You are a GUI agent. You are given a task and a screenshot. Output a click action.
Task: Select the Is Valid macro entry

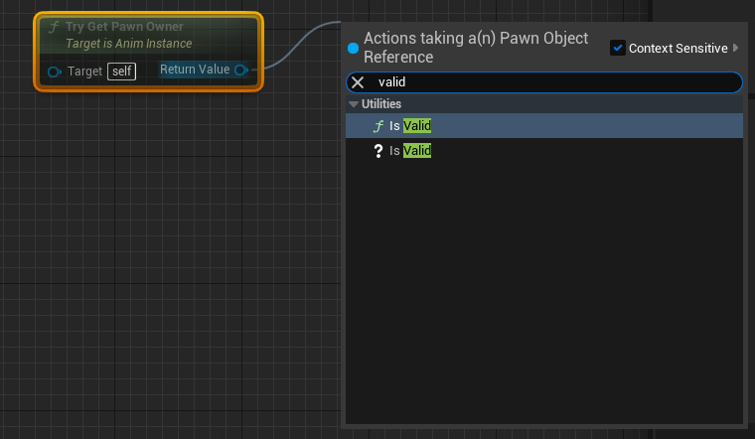(544, 151)
